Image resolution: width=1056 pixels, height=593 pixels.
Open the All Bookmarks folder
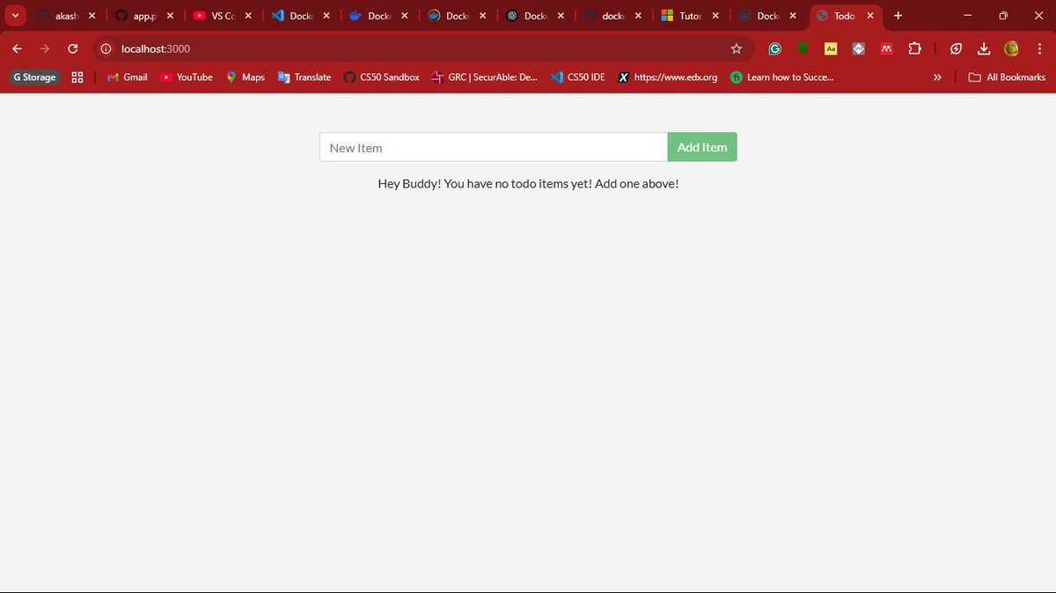click(x=1007, y=77)
